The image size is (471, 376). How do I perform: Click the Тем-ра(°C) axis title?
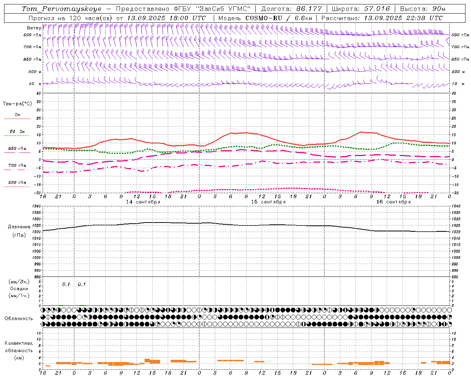(x=17, y=104)
